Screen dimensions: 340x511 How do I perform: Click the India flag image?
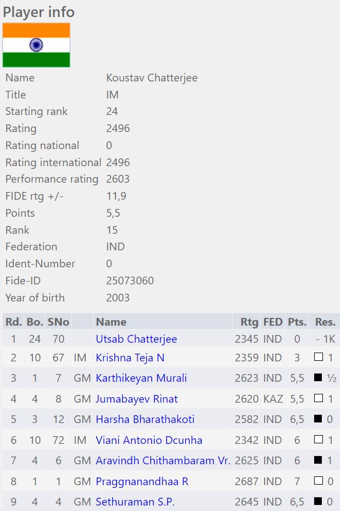point(36,45)
